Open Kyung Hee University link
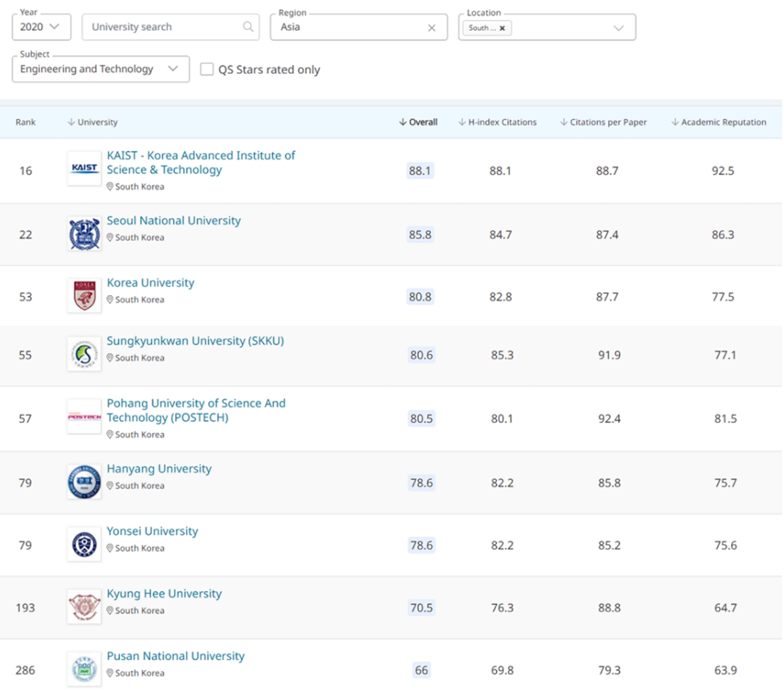Viewport: 783px width, 699px height. (164, 594)
